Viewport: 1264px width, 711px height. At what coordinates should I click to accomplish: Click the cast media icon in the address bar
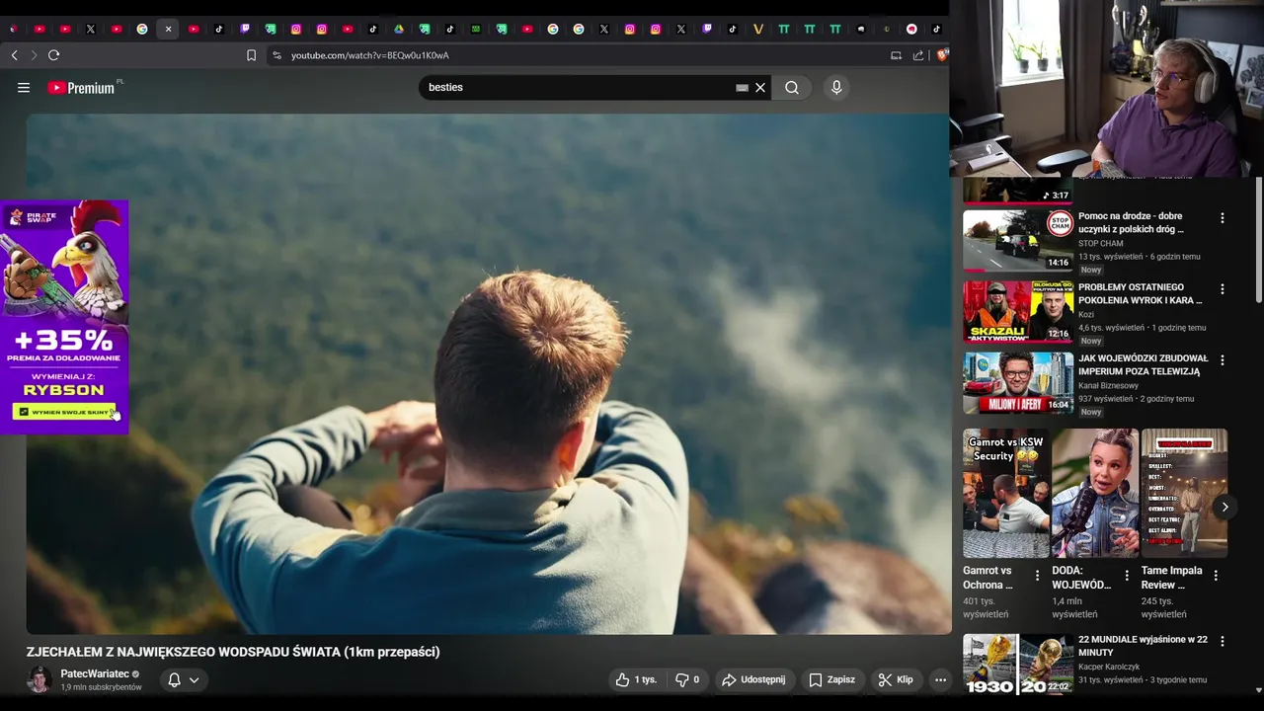pos(896,55)
